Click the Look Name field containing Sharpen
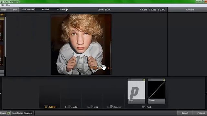207x116 pixels. point(28,113)
